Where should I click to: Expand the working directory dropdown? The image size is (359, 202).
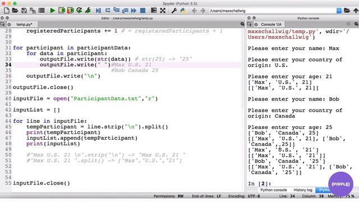pos(339,11)
